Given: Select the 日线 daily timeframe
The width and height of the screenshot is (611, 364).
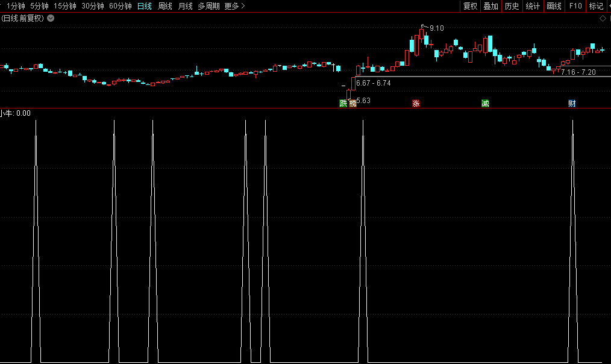Looking at the screenshot, I should click(145, 6).
